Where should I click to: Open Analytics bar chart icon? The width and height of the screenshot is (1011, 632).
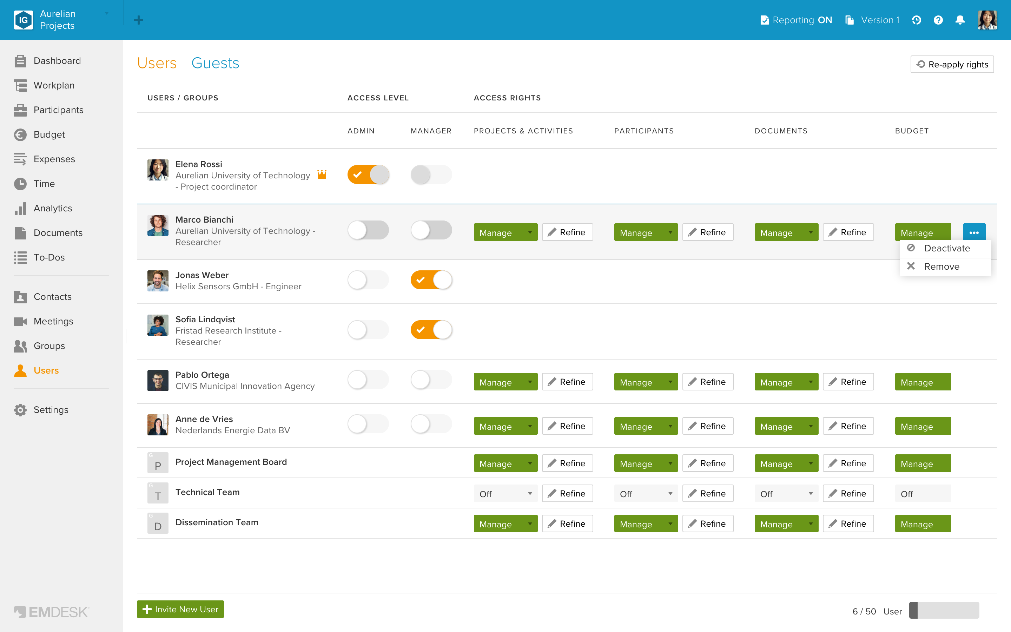point(20,208)
